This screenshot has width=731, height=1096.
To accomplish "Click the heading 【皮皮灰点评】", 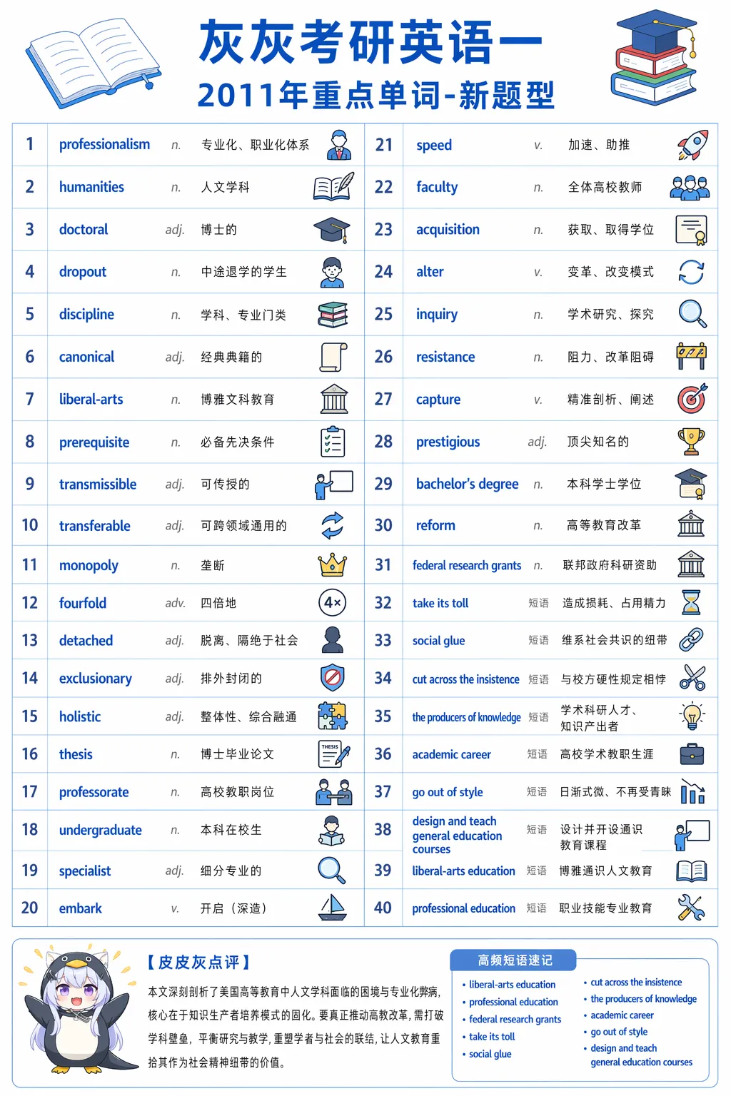I will point(198,962).
